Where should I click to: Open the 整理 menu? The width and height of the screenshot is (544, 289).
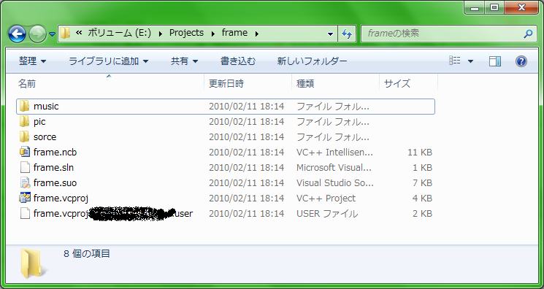(x=32, y=61)
